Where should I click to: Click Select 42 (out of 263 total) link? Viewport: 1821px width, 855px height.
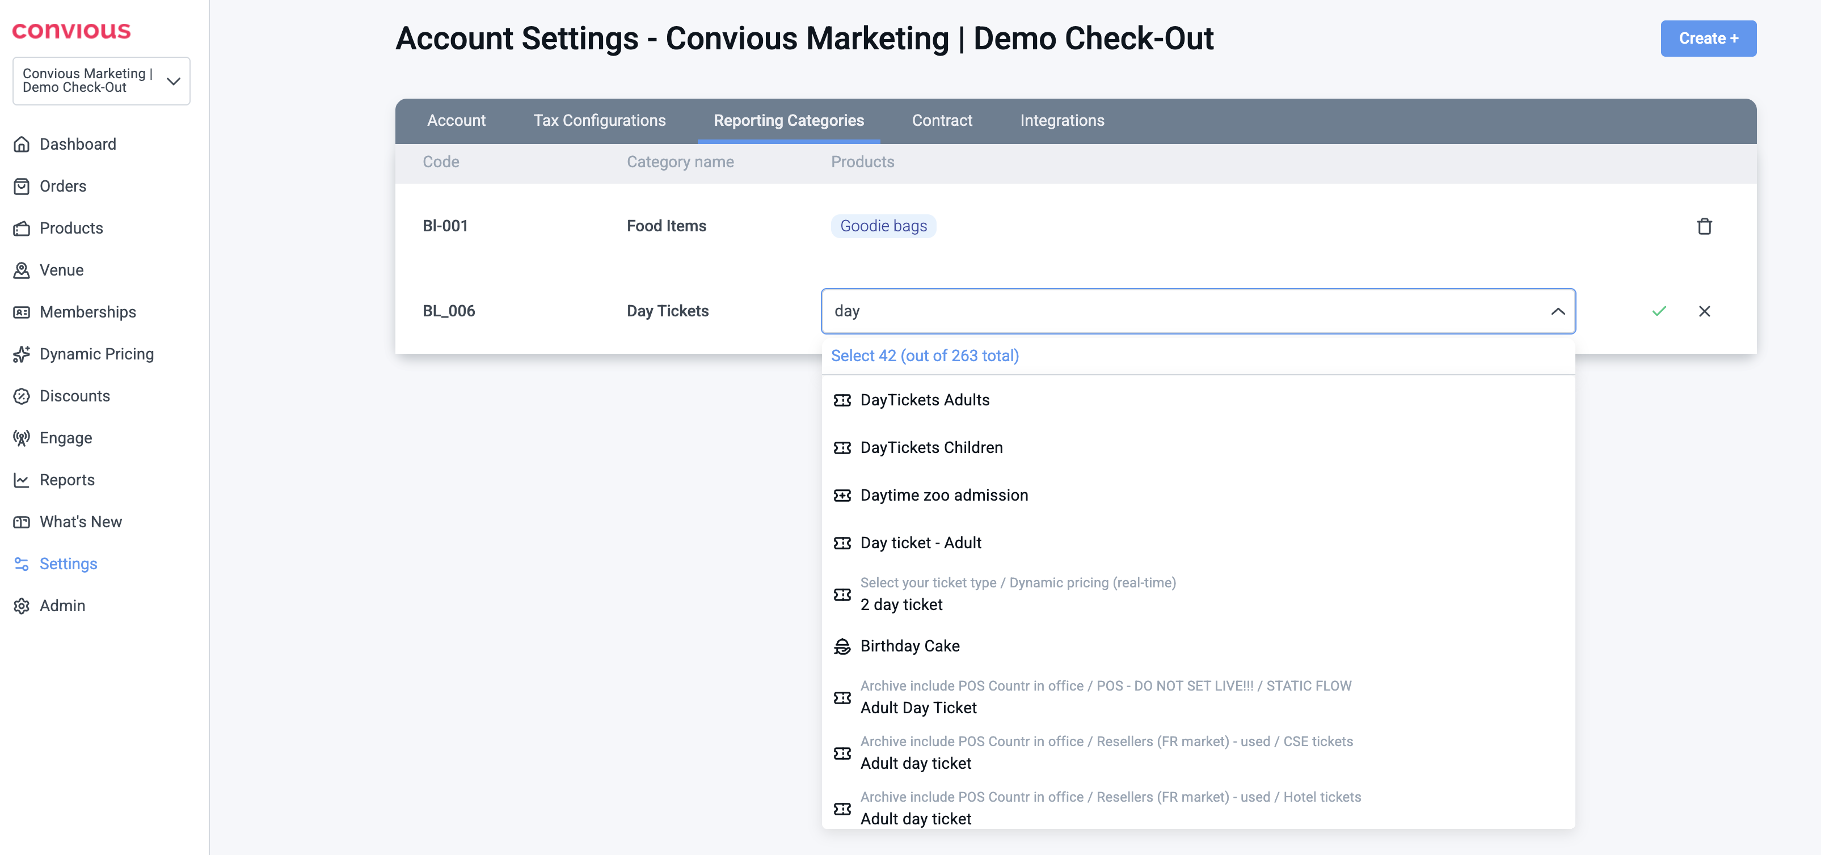(924, 355)
